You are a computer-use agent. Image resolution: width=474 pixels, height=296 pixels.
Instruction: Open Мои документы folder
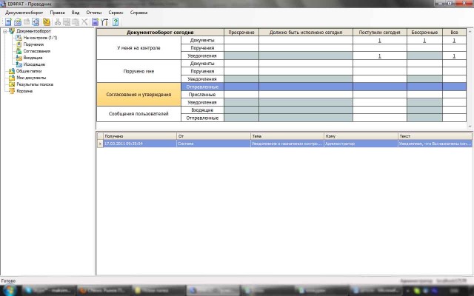click(30, 78)
